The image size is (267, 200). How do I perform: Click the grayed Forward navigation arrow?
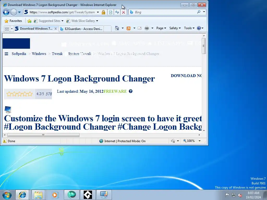point(14,12)
